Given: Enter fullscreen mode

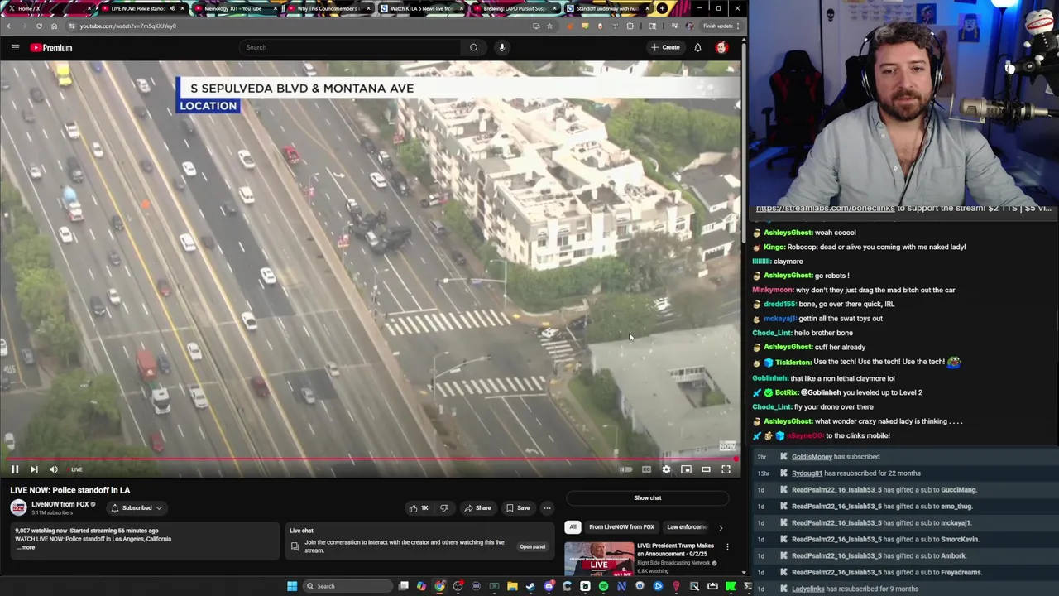Looking at the screenshot, I should coord(726,469).
